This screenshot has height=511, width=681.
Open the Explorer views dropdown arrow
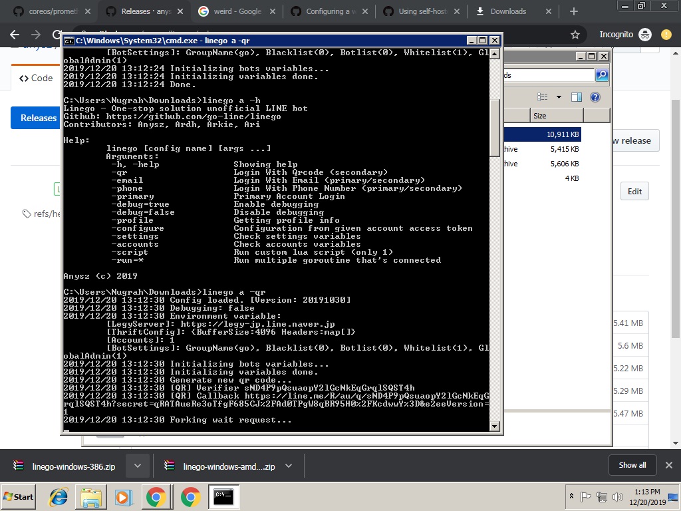pos(559,97)
